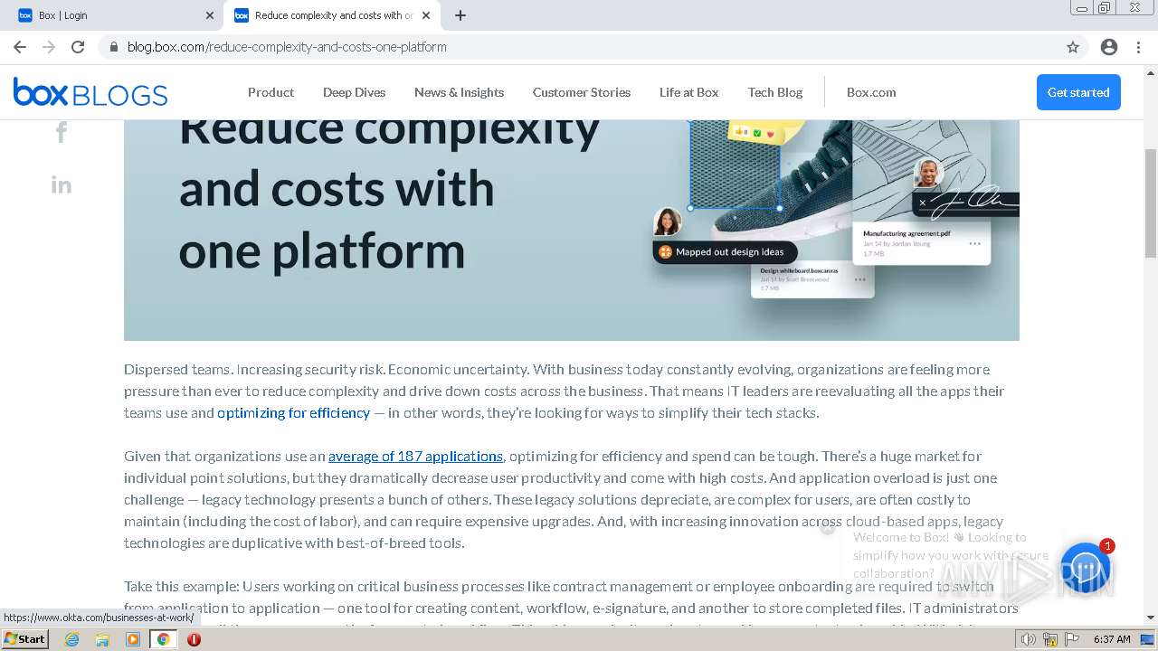Click the scrollbar down arrow

click(1151, 618)
